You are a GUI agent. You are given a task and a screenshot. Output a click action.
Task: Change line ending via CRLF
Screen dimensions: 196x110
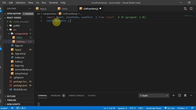tap(141, 108)
